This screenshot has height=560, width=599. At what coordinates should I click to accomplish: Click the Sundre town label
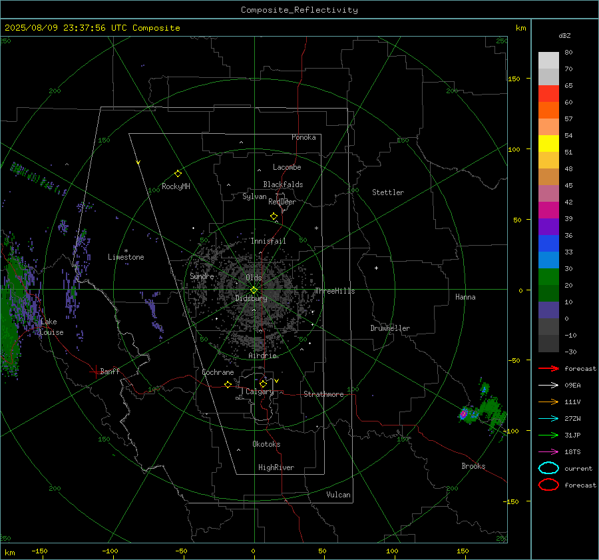202,276
